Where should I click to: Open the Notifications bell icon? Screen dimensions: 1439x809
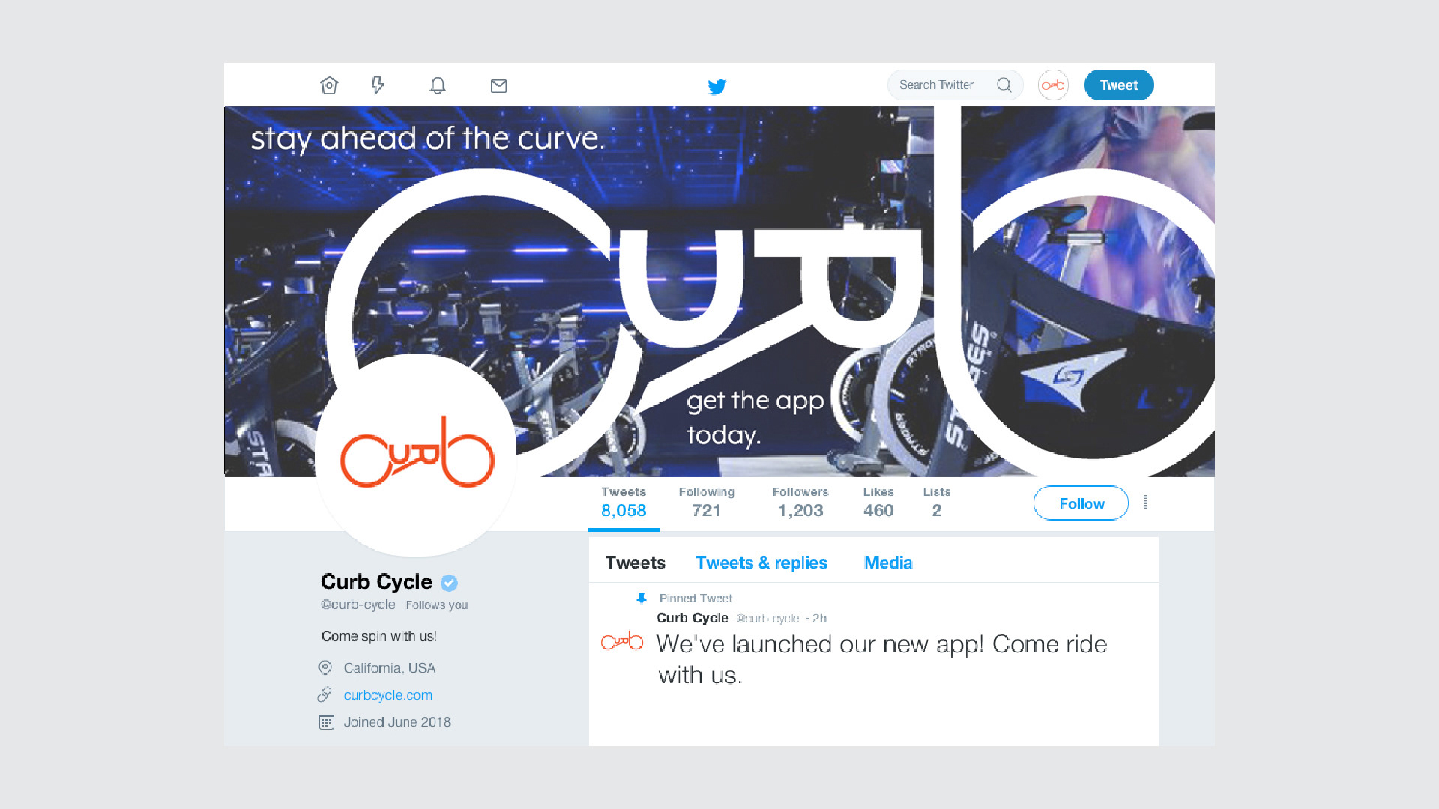click(x=438, y=85)
